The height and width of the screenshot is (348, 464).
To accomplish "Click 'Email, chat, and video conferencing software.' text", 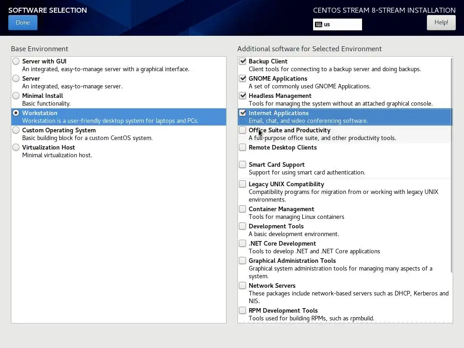I will point(308,121).
